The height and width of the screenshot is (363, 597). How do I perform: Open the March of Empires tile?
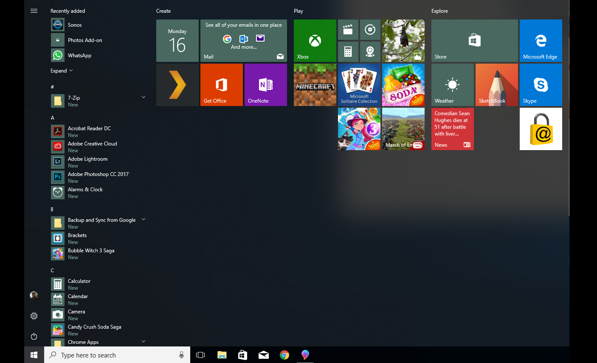403,129
